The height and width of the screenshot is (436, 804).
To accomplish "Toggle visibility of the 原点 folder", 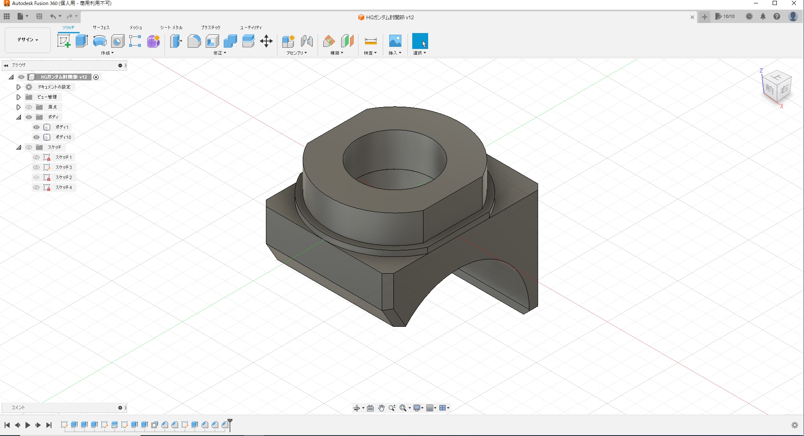I will 29,107.
